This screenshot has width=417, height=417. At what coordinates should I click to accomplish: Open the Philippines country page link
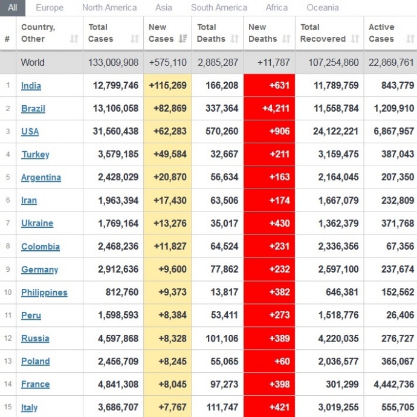[x=44, y=293]
